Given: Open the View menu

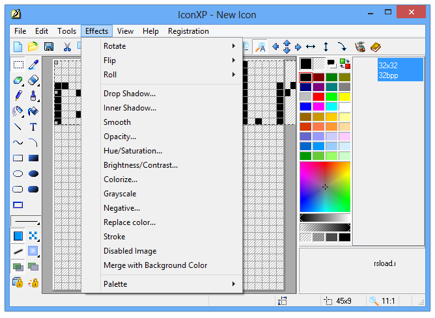Looking at the screenshot, I should [x=125, y=31].
